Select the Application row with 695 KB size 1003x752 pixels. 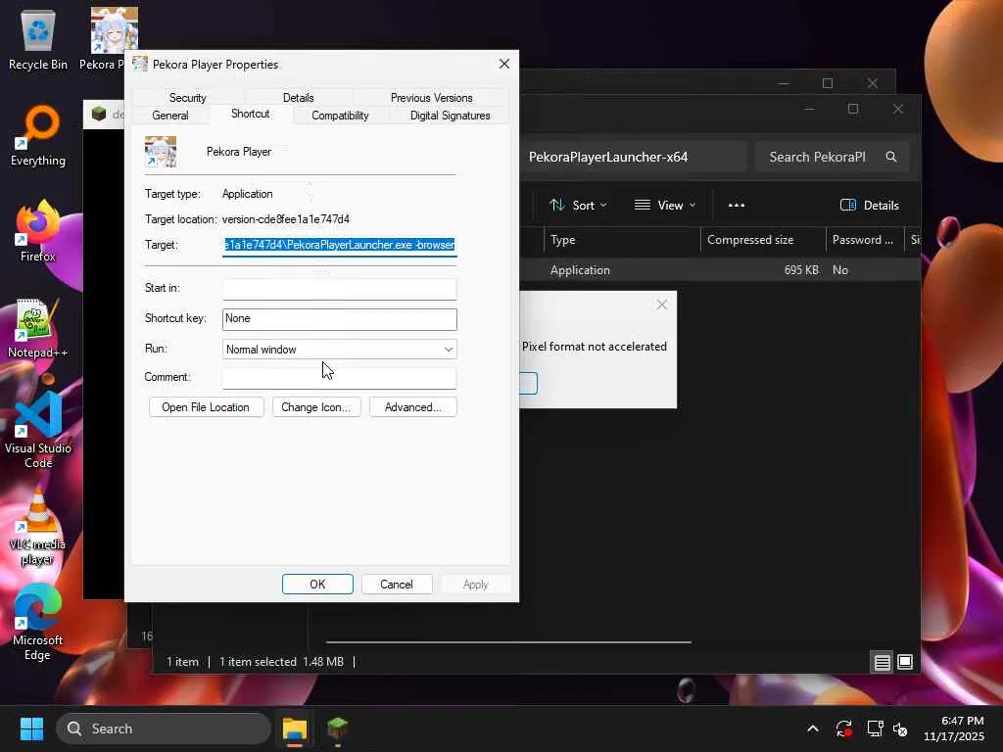pyautogui.click(x=720, y=270)
